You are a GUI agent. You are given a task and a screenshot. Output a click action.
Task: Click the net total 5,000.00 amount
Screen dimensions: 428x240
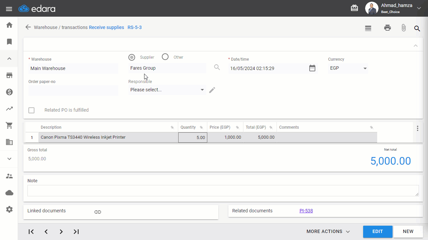391,161
